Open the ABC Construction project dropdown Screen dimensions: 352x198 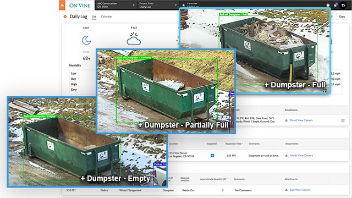(116, 5)
